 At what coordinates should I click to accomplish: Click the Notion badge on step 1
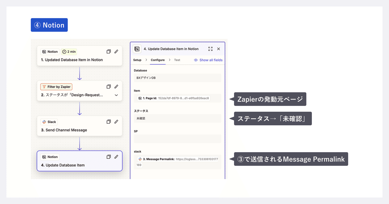pyautogui.click(x=50, y=51)
